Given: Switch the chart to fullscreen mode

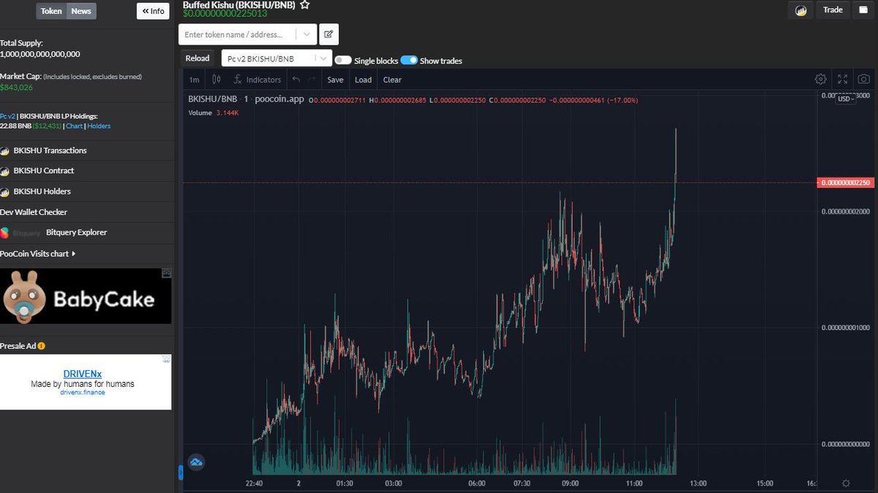Looking at the screenshot, I should [x=843, y=79].
